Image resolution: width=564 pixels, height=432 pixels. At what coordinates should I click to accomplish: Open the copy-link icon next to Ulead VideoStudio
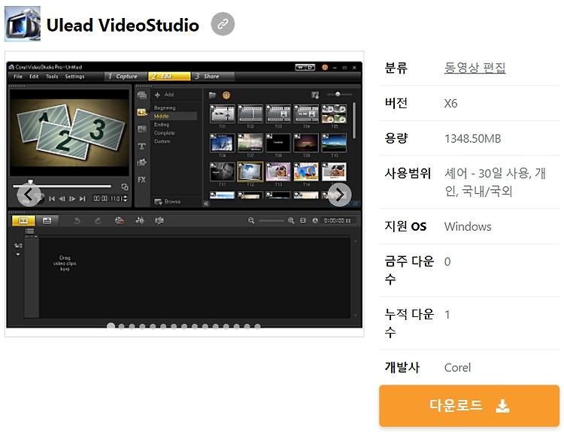[223, 24]
